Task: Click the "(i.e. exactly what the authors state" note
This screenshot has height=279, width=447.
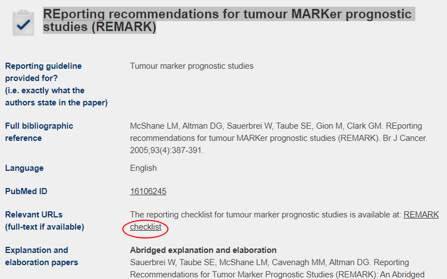Action: pyautogui.click(x=44, y=97)
